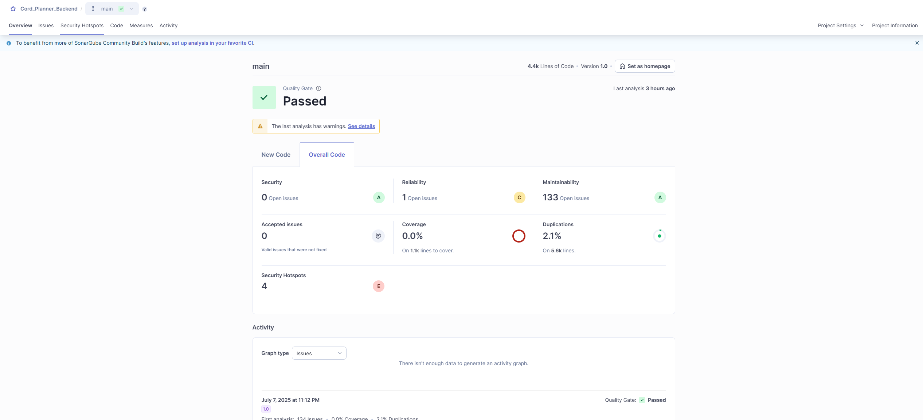This screenshot has height=420, width=923.
Task: Open the main branch selector dropdown
Action: 112,9
